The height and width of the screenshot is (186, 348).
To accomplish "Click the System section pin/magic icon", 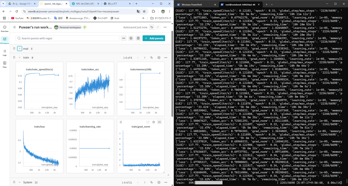I will click(151, 182).
